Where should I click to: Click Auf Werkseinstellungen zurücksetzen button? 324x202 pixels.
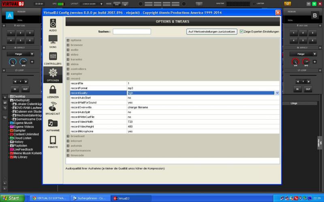(212, 32)
